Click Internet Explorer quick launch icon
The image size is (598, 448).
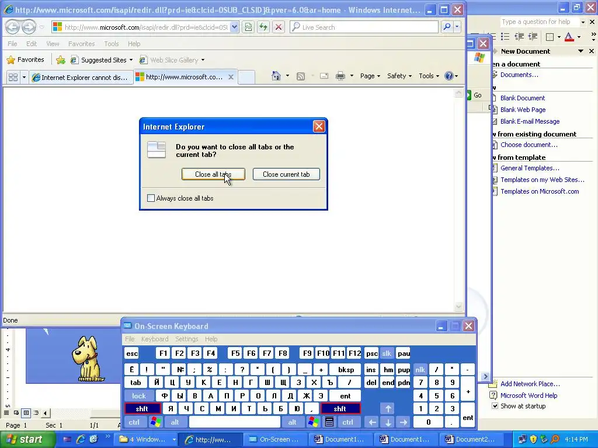point(81,439)
